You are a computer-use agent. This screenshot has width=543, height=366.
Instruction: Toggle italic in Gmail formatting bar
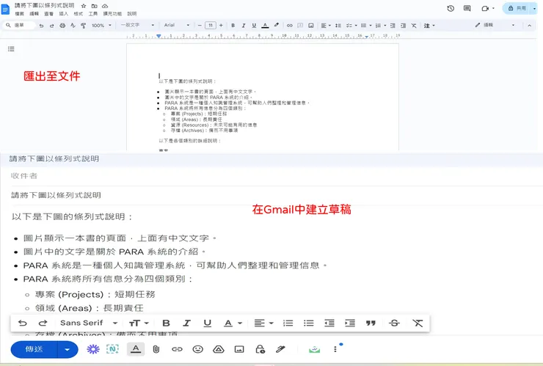point(186,323)
